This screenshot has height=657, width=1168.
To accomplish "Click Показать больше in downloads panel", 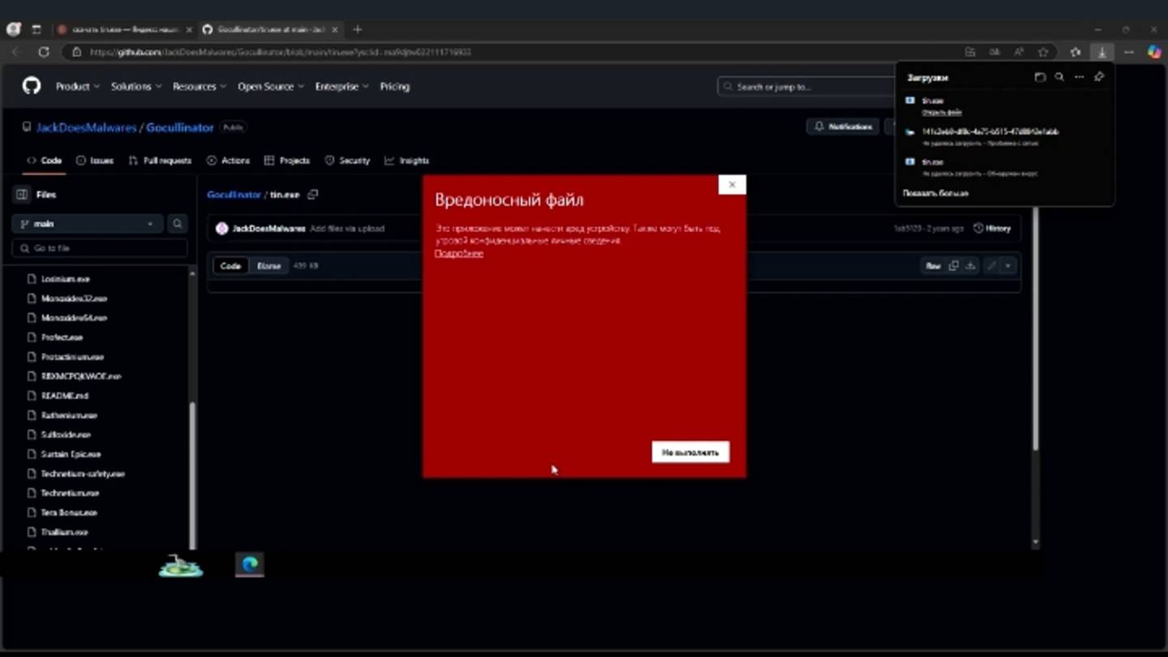I will point(935,194).
